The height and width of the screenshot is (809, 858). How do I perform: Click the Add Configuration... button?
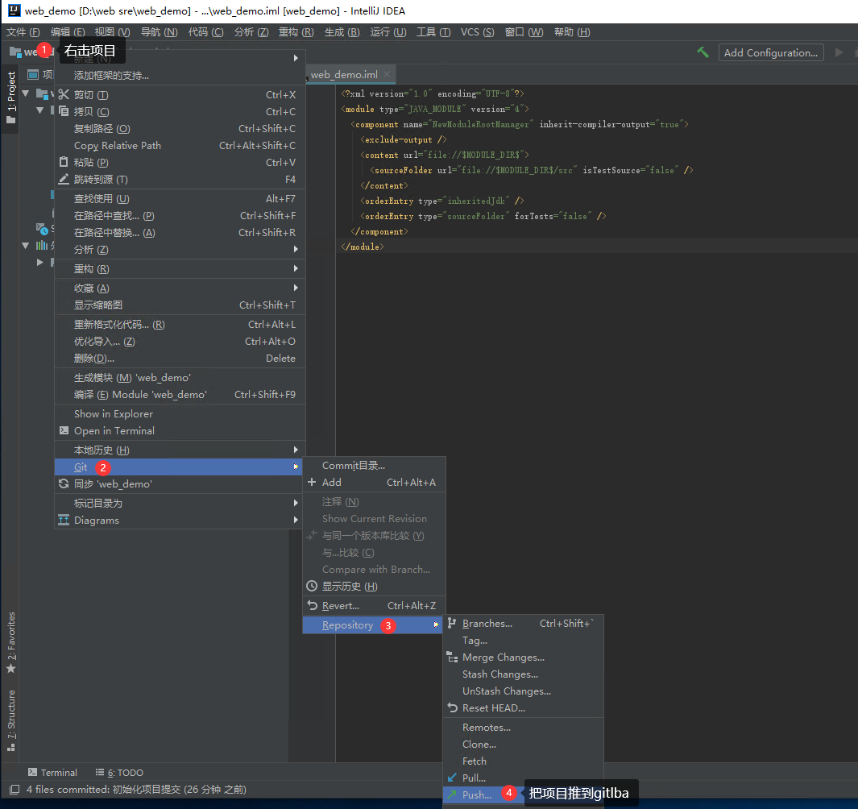pos(770,52)
